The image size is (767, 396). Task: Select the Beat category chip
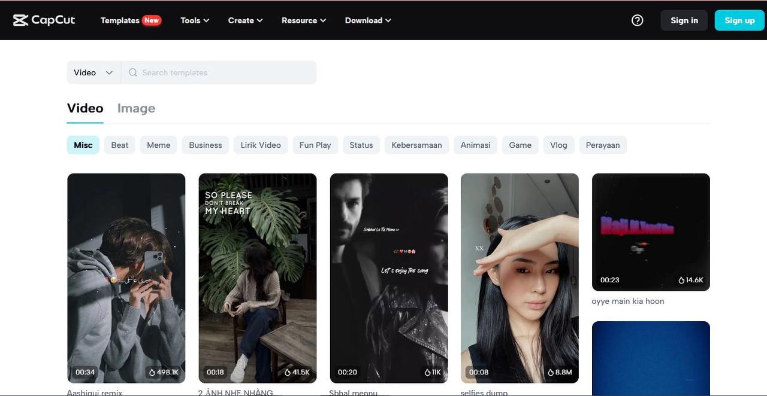click(120, 145)
